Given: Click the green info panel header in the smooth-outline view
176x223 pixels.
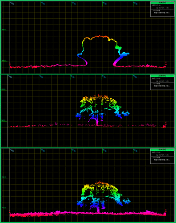Looking at the screenshot, I should coord(162,3).
